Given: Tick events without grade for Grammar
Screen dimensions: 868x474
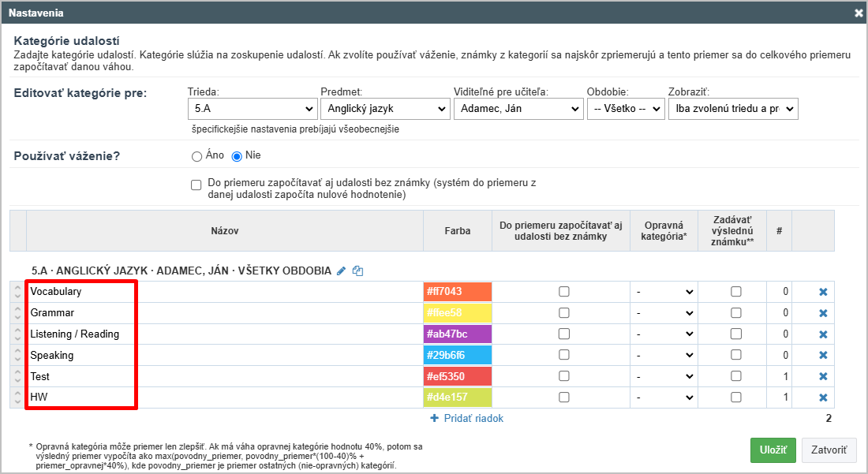Looking at the screenshot, I should click(x=564, y=312).
